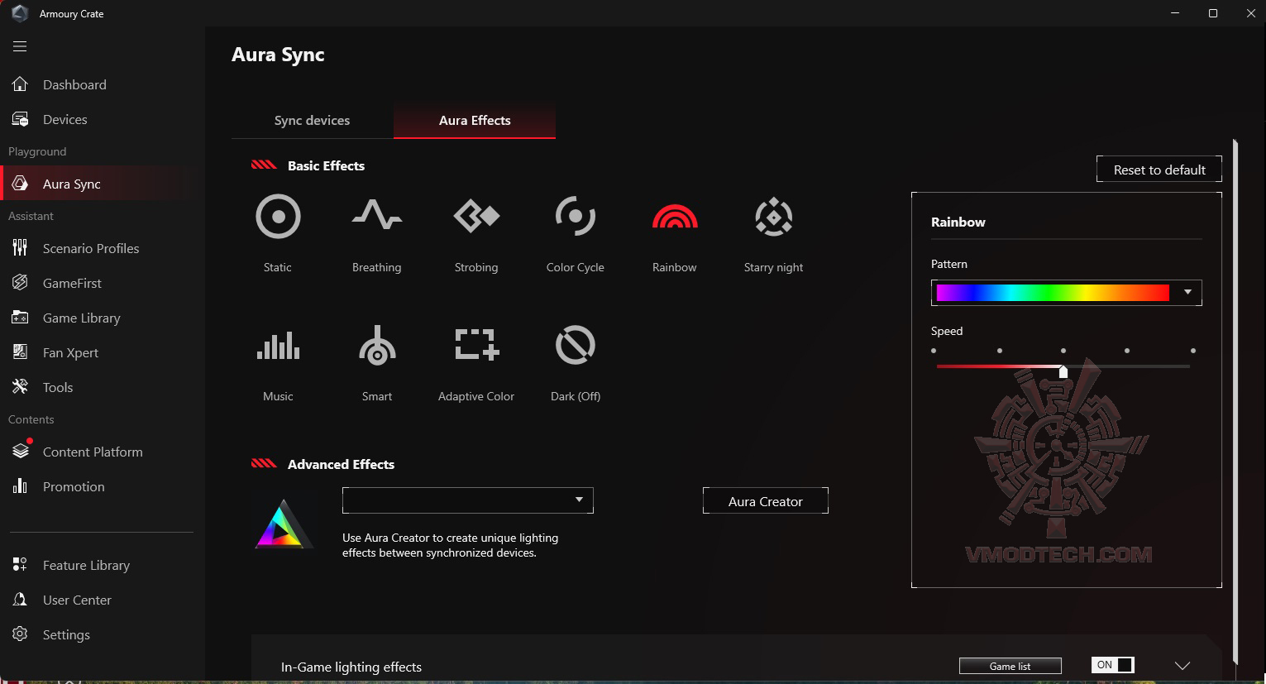
Task: Click the Settings gear icon
Action: coord(20,634)
